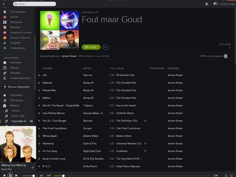Add 9 To 5 with plus icon
The width and height of the screenshot is (236, 177).
pos(39,166)
